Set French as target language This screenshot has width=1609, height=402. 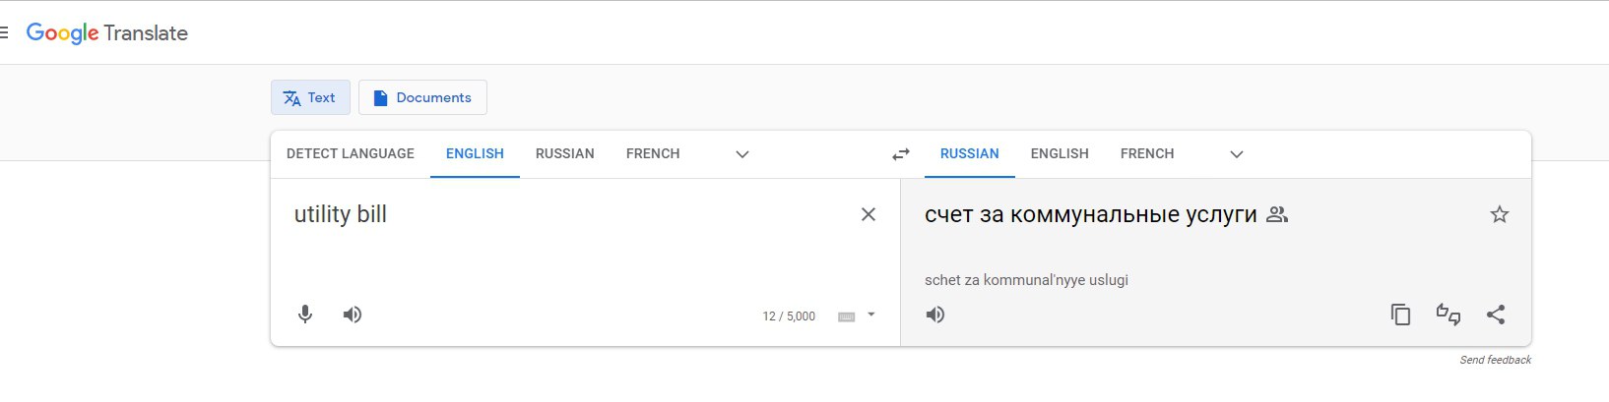(x=1147, y=154)
